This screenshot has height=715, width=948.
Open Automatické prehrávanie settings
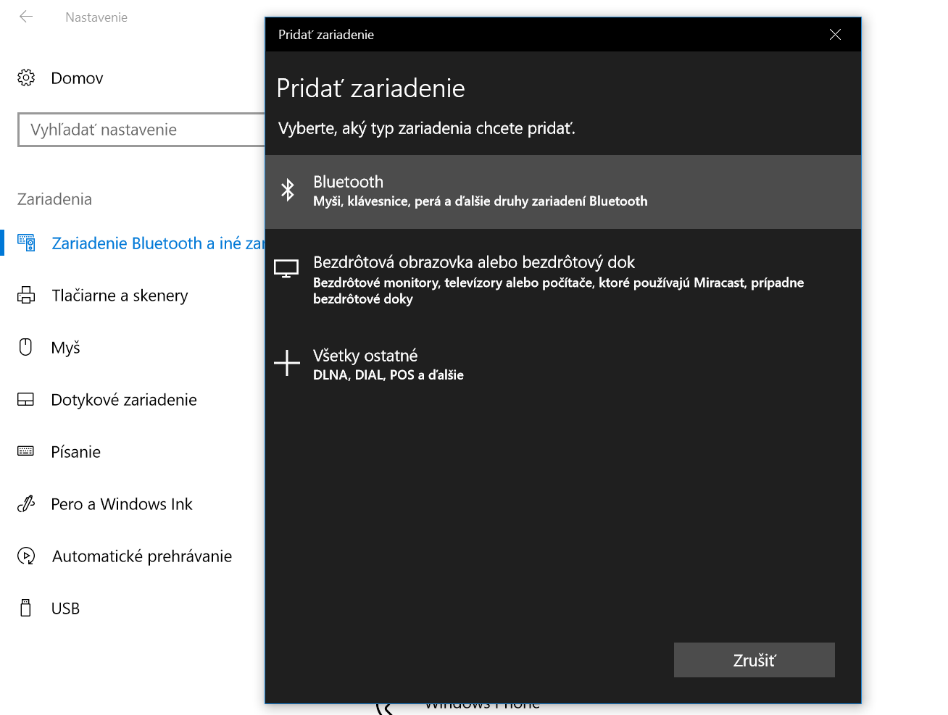142,556
